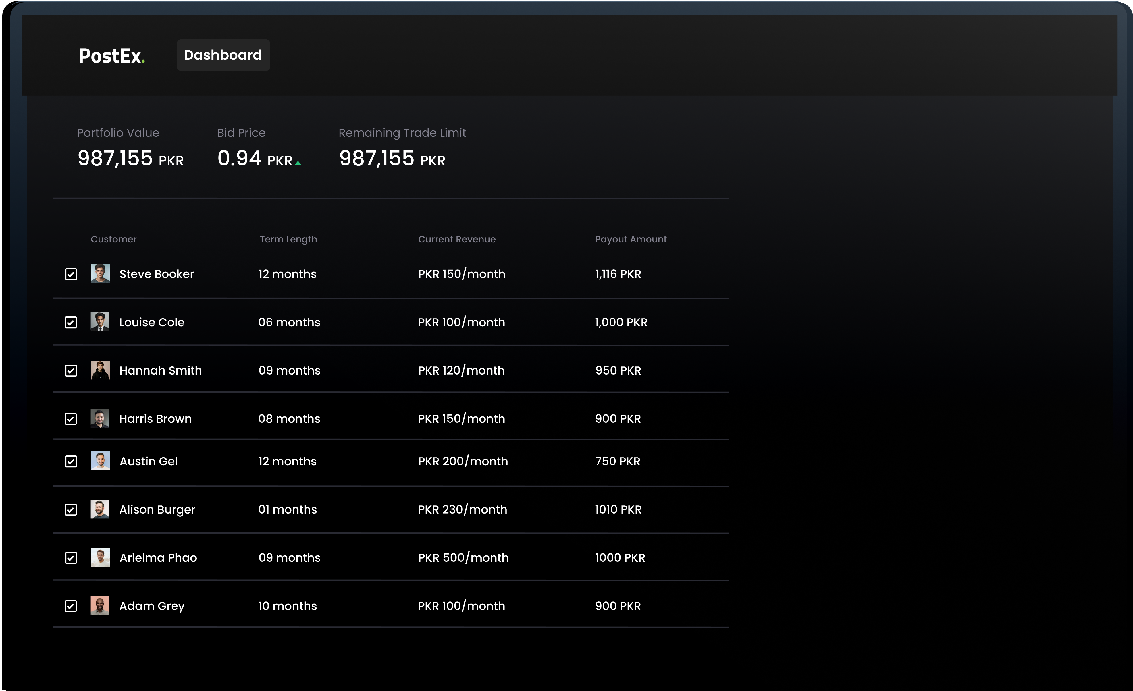
Task: Click the green Bid Price up arrow
Action: click(298, 163)
